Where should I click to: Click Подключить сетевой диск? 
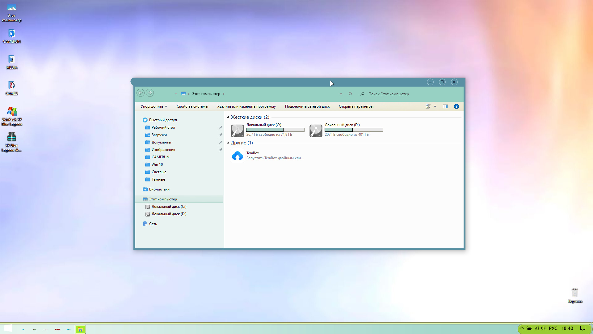(307, 106)
